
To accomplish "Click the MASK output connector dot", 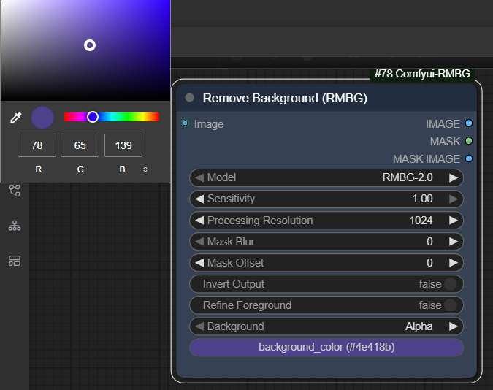I will pyautogui.click(x=469, y=141).
